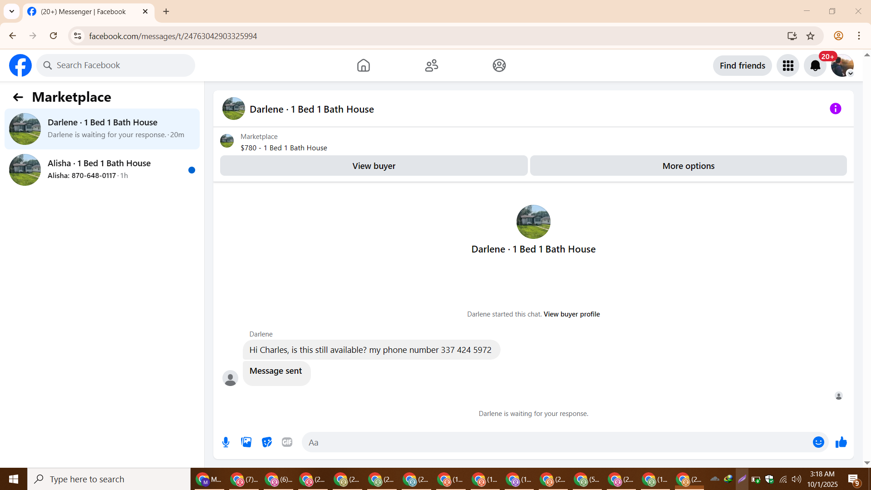Screen dimensions: 871x490
Task: Click the View buyer button
Action: tap(374, 166)
